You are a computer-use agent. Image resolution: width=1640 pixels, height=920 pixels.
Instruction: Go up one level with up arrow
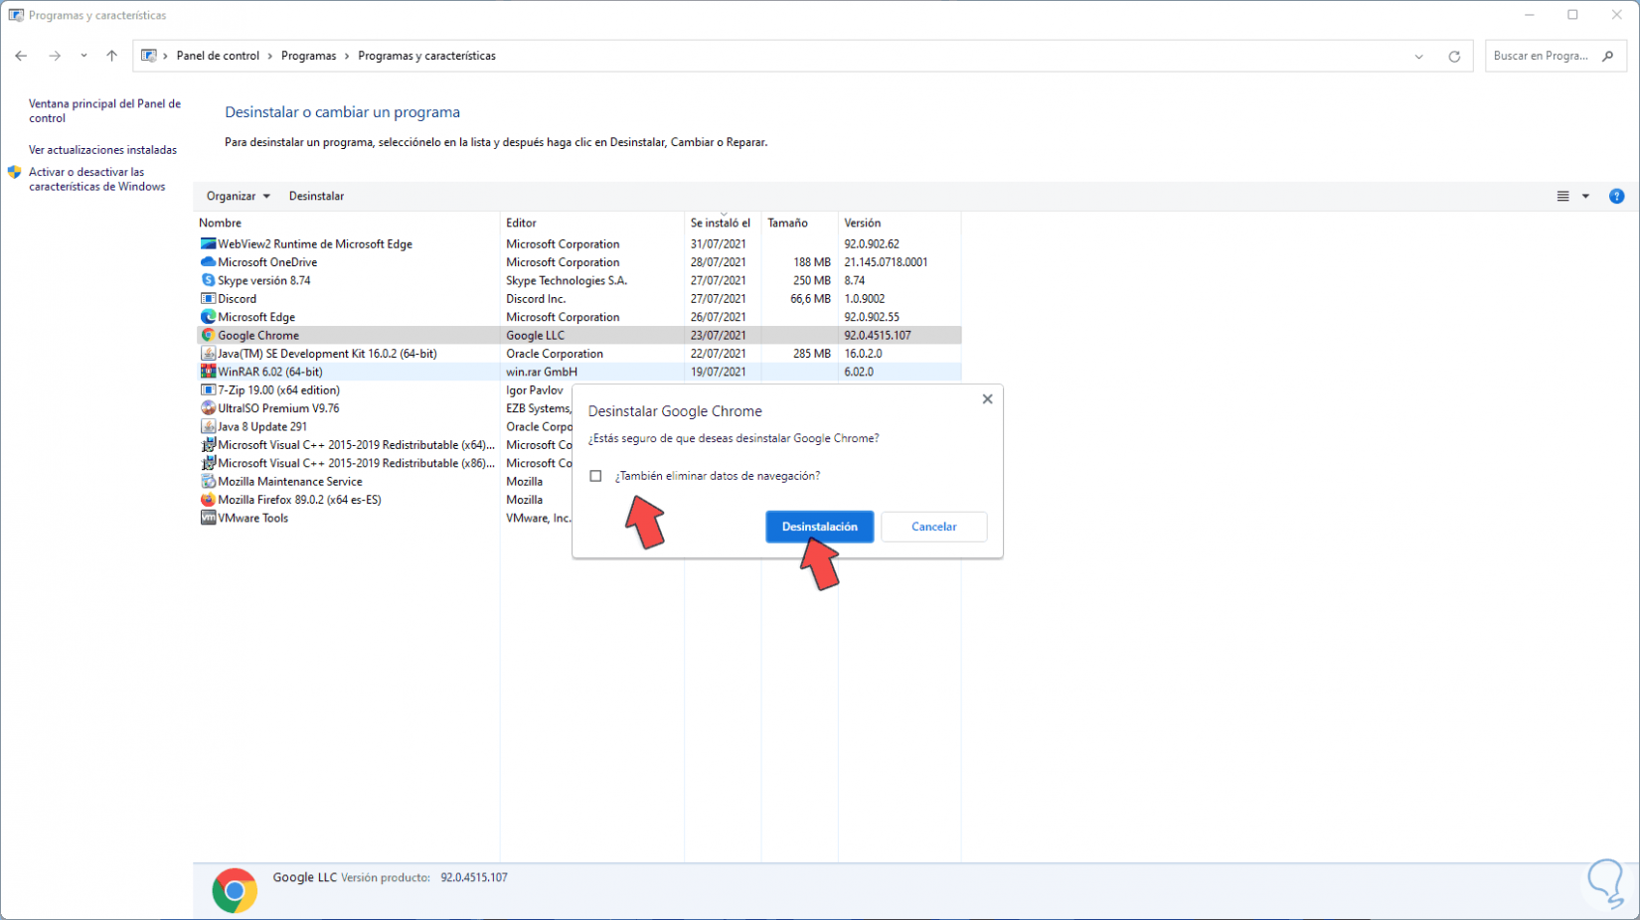coord(111,56)
